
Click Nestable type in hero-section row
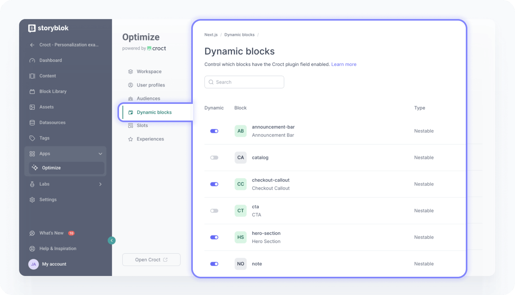click(424, 237)
